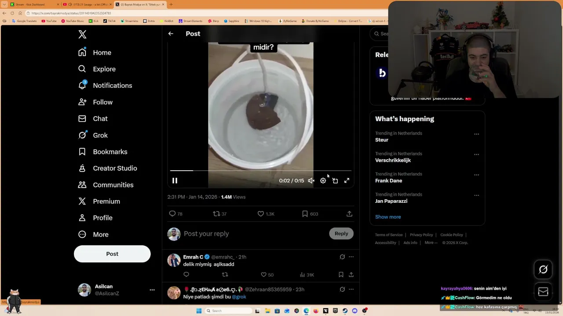View analytics 31K on Emrah C's reply

pyautogui.click(x=307, y=275)
